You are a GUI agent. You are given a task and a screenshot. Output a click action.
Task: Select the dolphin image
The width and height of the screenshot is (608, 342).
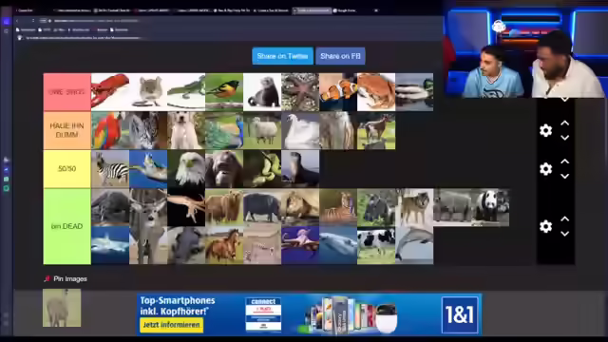pyautogui.click(x=414, y=245)
